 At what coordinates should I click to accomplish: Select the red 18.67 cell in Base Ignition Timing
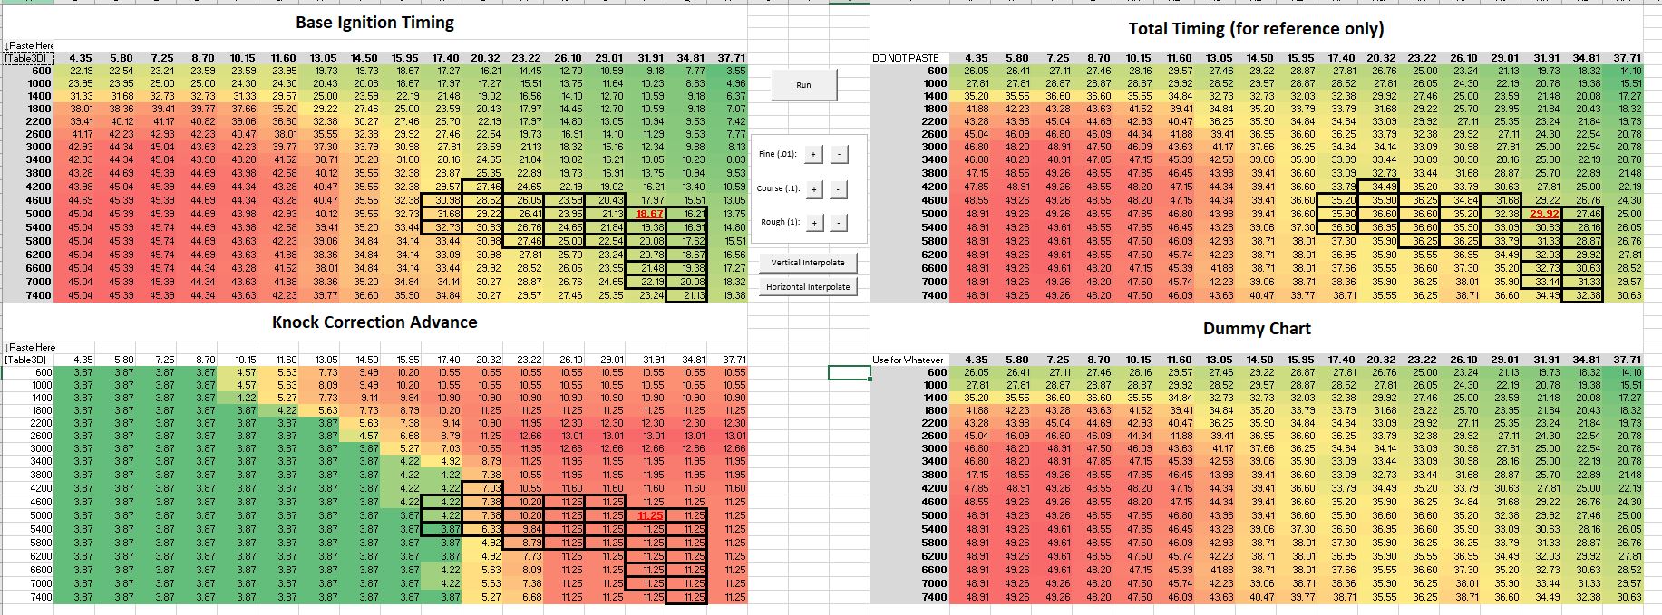click(x=648, y=214)
